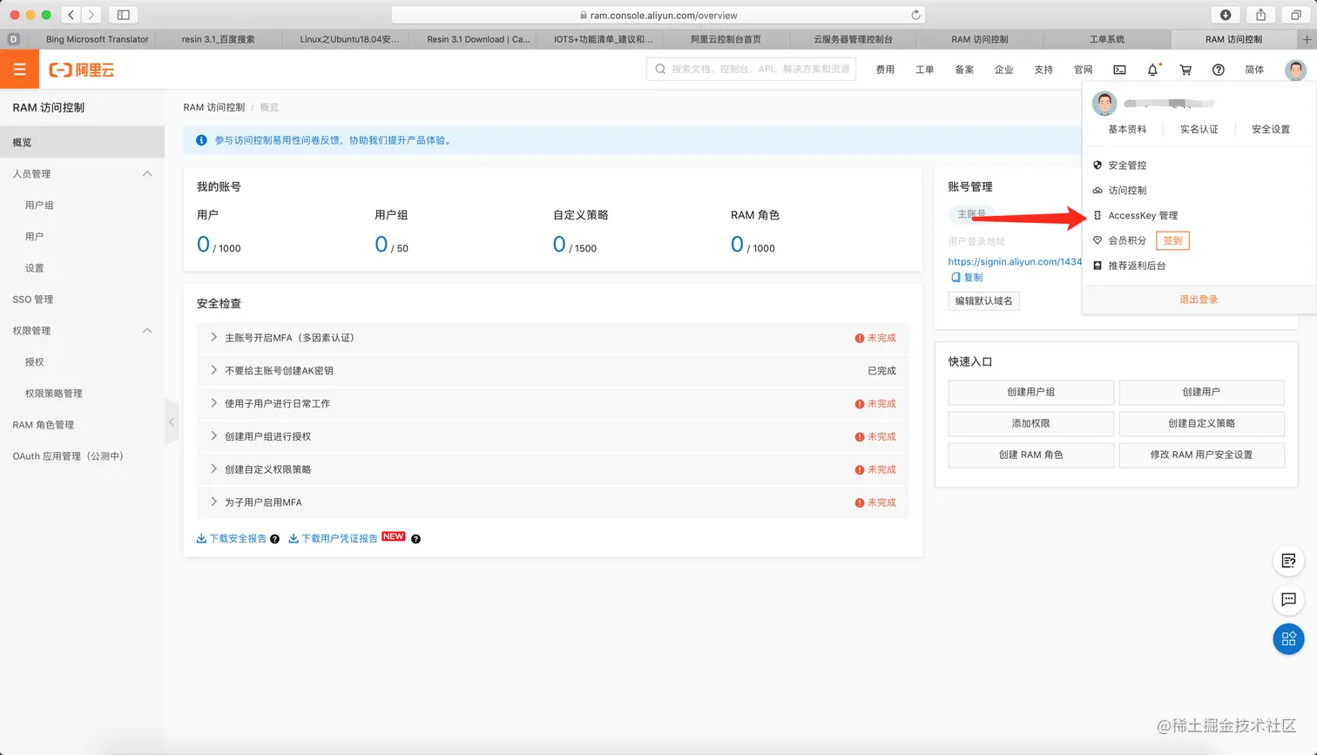Screen dimensions: 1317x755
Task: Open the chat support floating icon
Action: 1288,599
